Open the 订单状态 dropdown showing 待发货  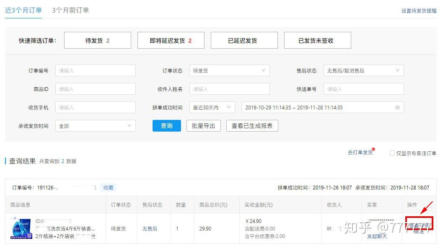coord(229,70)
